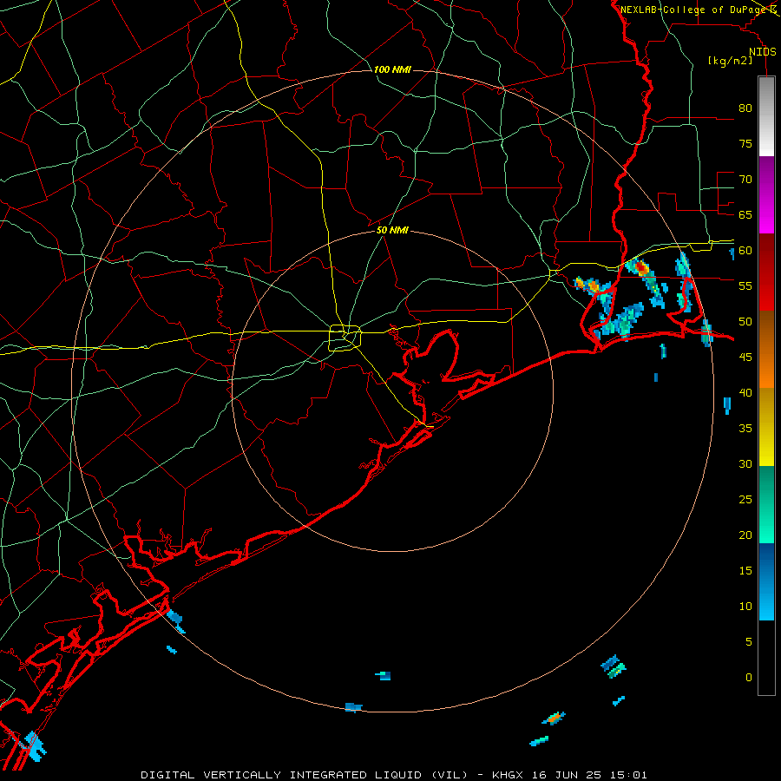The height and width of the screenshot is (781, 781).
Task: Select the 0 value on the VIL scale
Action: (x=749, y=678)
